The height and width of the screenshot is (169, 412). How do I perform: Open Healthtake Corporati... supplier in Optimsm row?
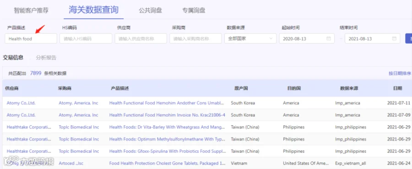pos(29,139)
